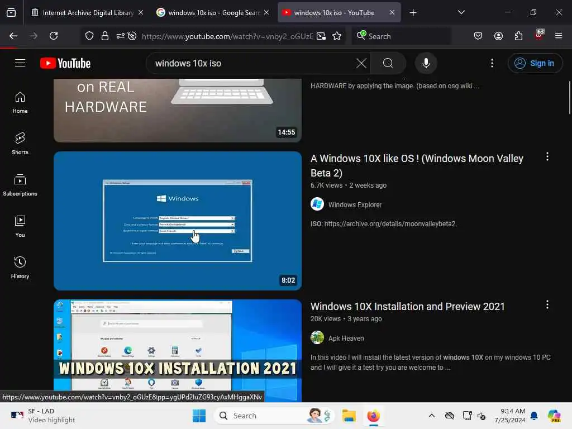The image size is (572, 429).
Task: Open SF - LAD sports widget
Action: [43, 416]
